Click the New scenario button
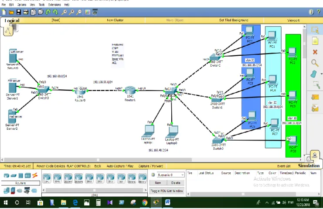Screen dimensions: 323x209 click(x=158, y=183)
